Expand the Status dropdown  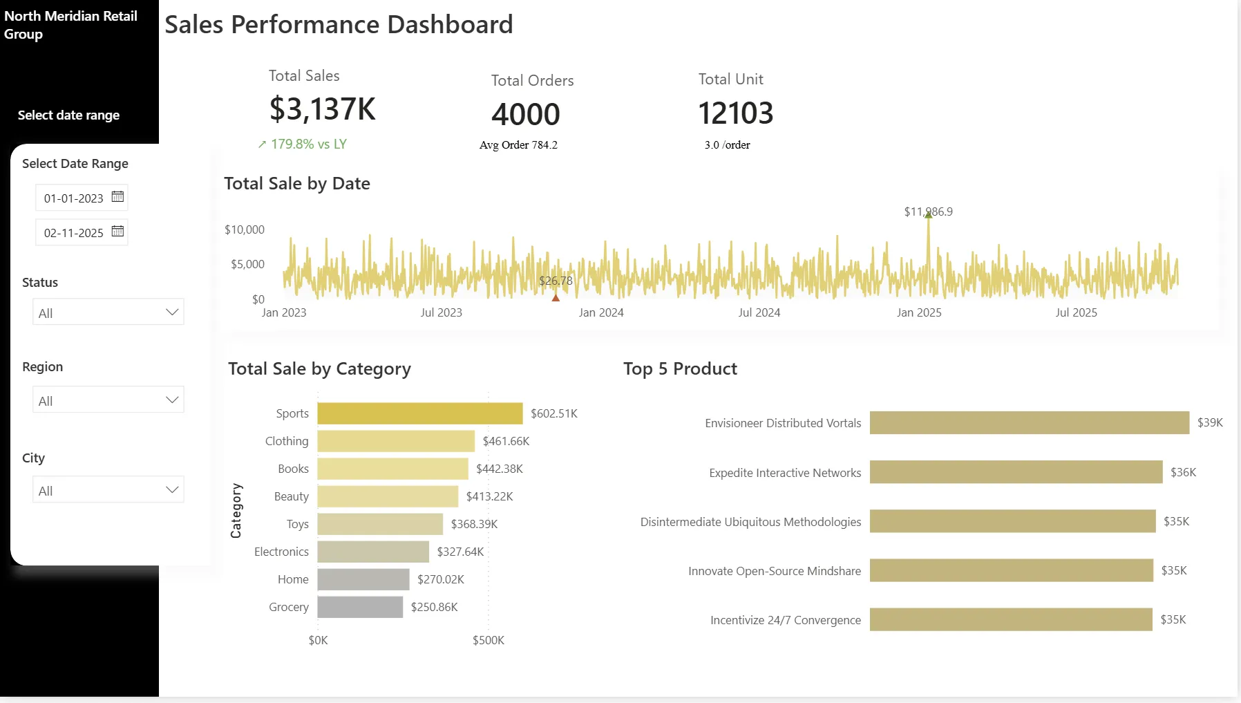tap(108, 312)
